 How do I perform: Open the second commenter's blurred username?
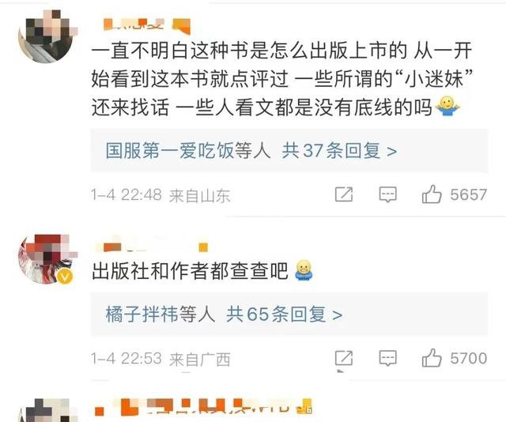152,247
